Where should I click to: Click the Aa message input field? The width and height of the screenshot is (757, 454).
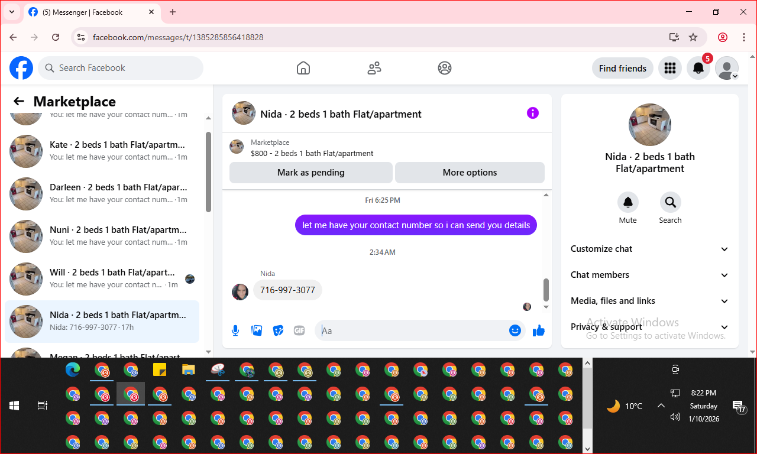point(413,330)
